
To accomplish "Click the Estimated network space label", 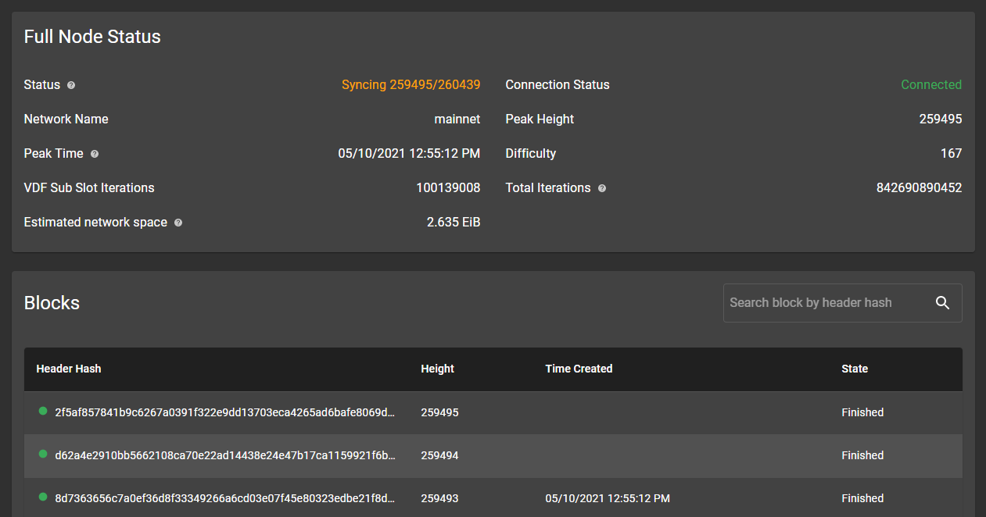I will (95, 223).
